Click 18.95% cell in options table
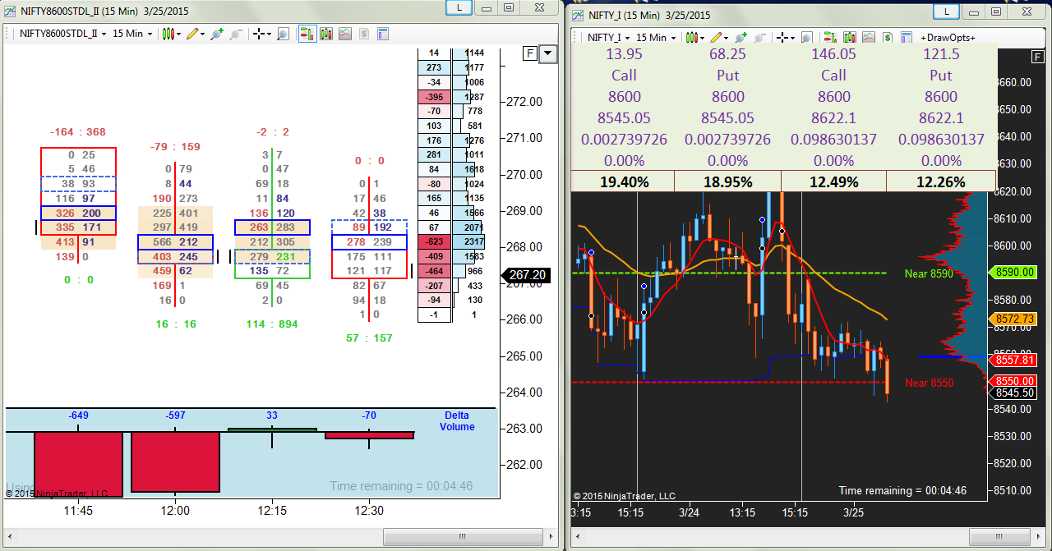The height and width of the screenshot is (551, 1052). click(x=727, y=182)
